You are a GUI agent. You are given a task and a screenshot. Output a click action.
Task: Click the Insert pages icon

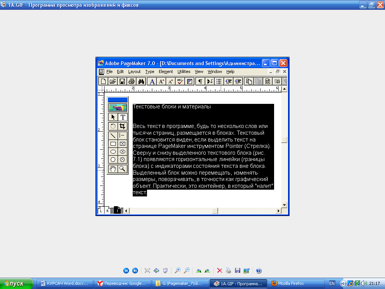pos(249,81)
